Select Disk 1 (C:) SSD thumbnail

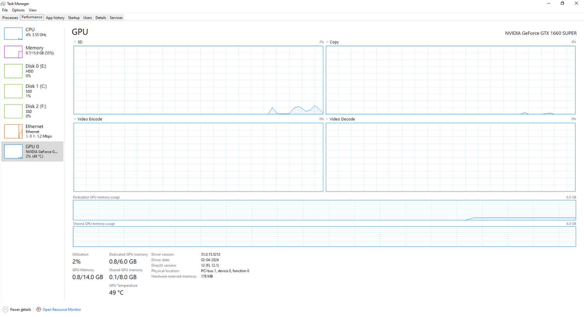tap(13, 91)
